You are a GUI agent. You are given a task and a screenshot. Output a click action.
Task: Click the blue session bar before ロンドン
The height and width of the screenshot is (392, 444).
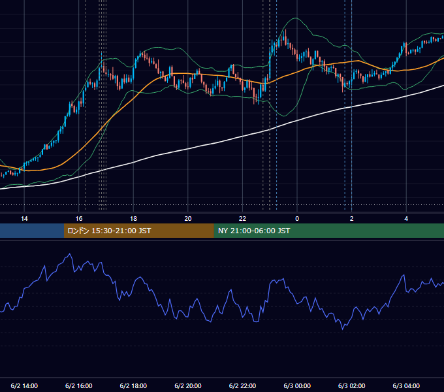(32, 231)
